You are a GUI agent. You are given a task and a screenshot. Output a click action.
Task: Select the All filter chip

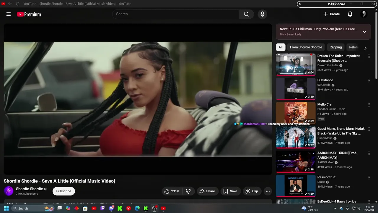[281, 47]
